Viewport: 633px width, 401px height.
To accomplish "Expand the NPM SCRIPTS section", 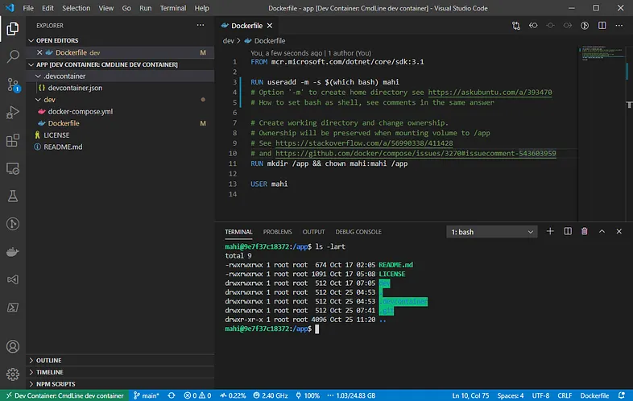I will click(x=56, y=385).
